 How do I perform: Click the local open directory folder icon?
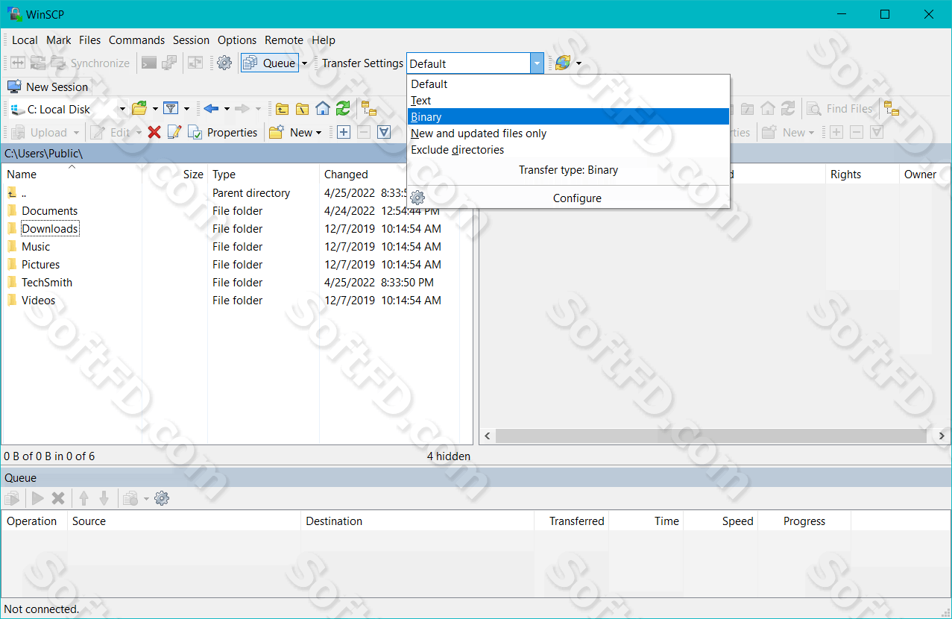[x=139, y=109]
